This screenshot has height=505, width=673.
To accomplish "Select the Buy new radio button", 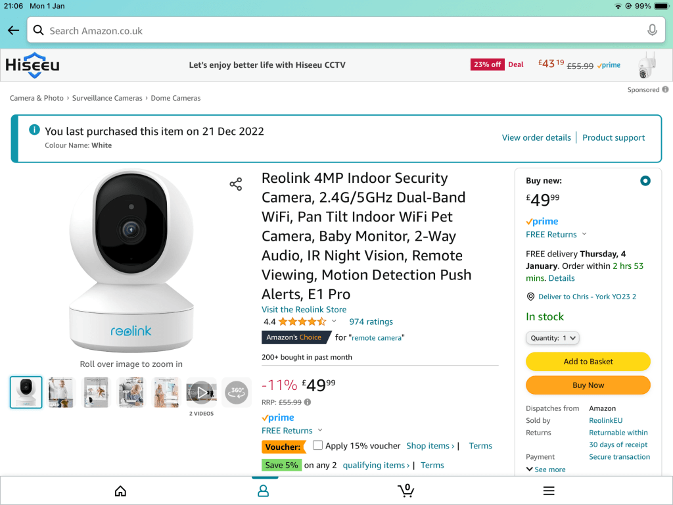I will (x=645, y=181).
